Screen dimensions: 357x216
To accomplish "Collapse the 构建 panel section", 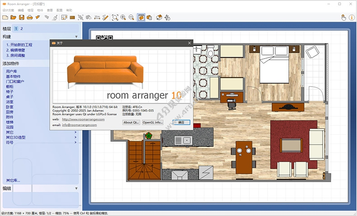I will [x=76, y=37].
